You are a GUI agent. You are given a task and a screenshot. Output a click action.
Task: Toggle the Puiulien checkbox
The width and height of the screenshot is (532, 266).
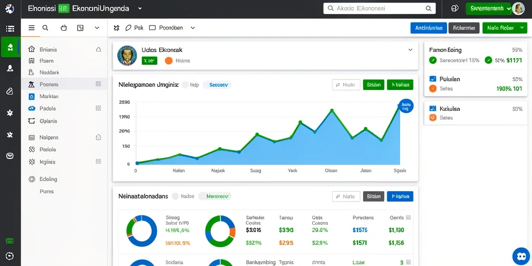click(433, 79)
